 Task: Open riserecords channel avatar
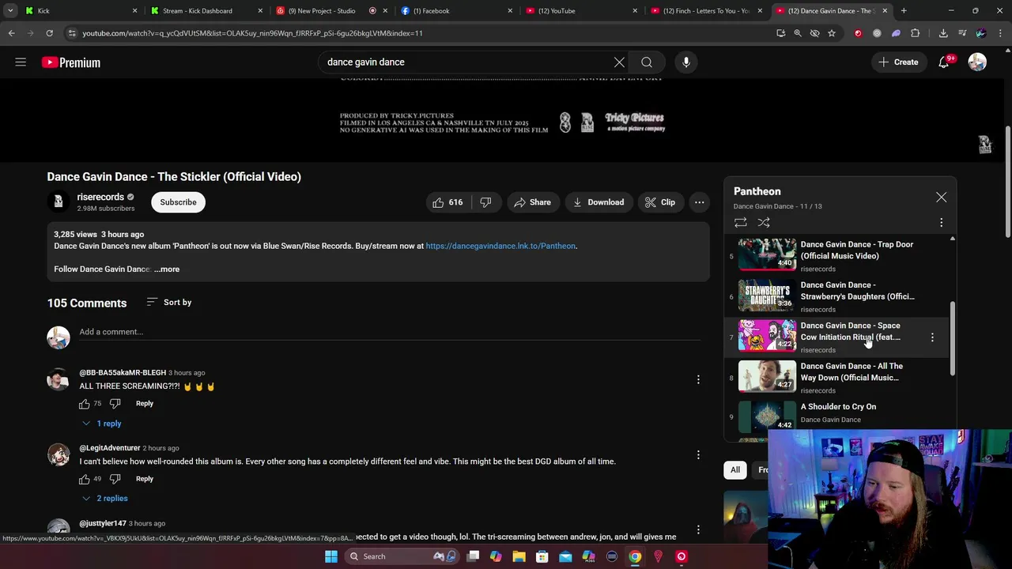click(58, 202)
